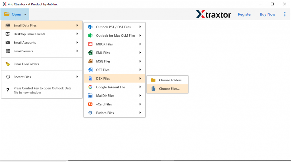The height and width of the screenshot is (162, 291).
Task: Click the Outlook for Mac OLM icon
Action: pos(90,36)
